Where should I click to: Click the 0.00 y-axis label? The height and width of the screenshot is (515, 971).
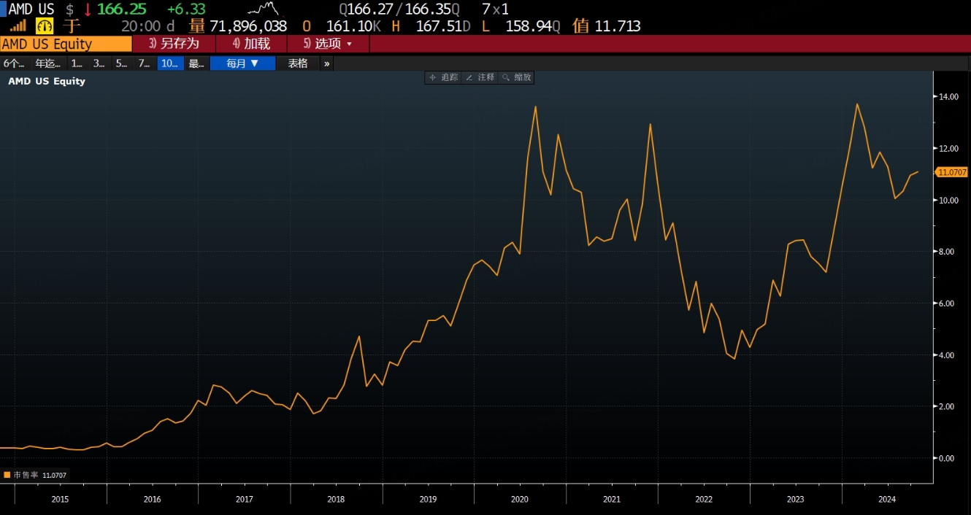pyautogui.click(x=948, y=458)
